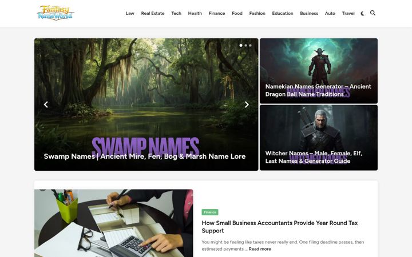Click the Read more link
The width and height of the screenshot is (412, 257).
pos(260,249)
